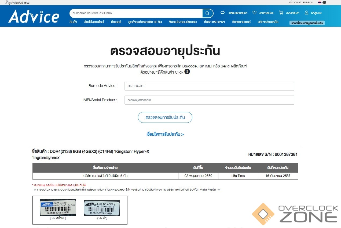Click รายการโปรด text link

[x=266, y=13]
